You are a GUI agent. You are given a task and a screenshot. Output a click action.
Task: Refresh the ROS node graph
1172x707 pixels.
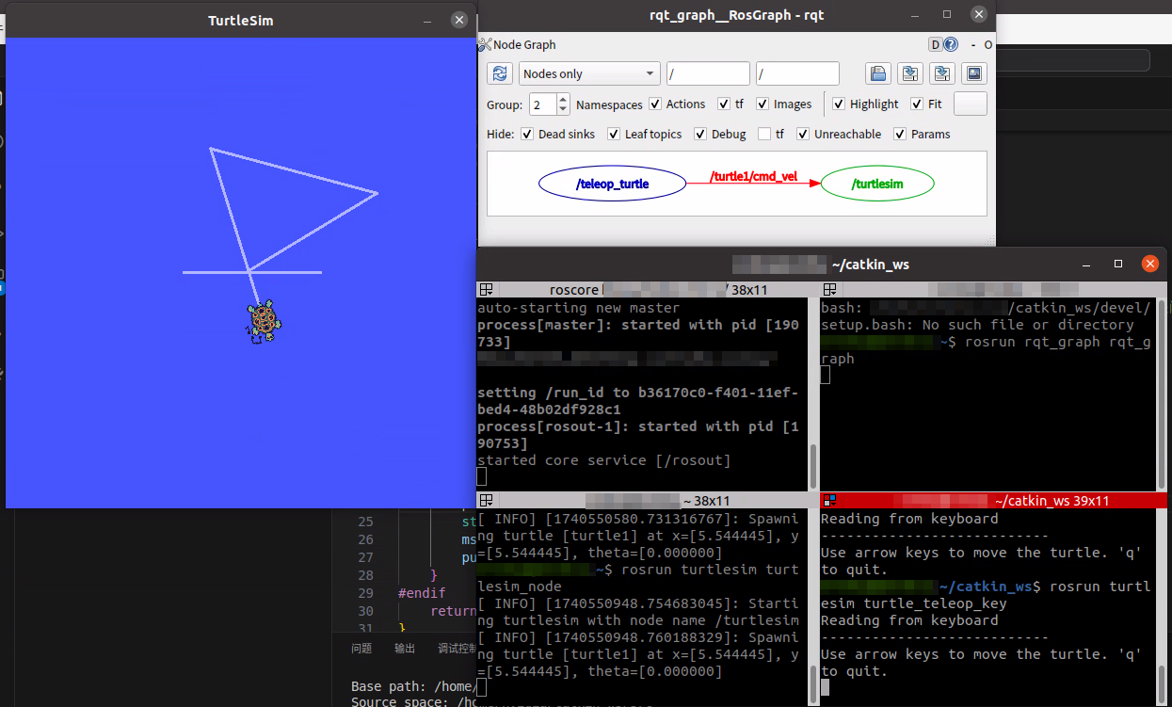point(500,73)
